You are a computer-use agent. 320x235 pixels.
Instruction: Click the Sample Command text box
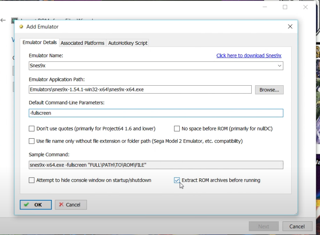[x=156, y=165]
